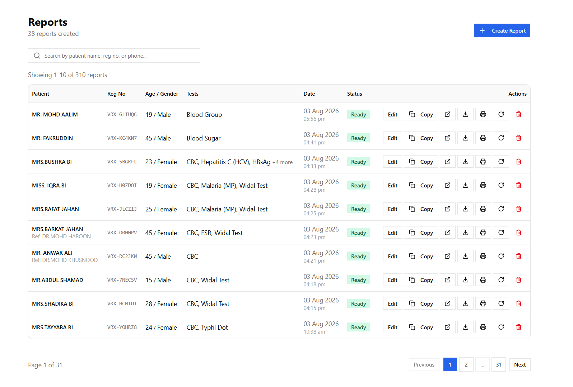The height and width of the screenshot is (387, 573).
Task: Download MISS. IQRA BI report
Action: (466, 185)
